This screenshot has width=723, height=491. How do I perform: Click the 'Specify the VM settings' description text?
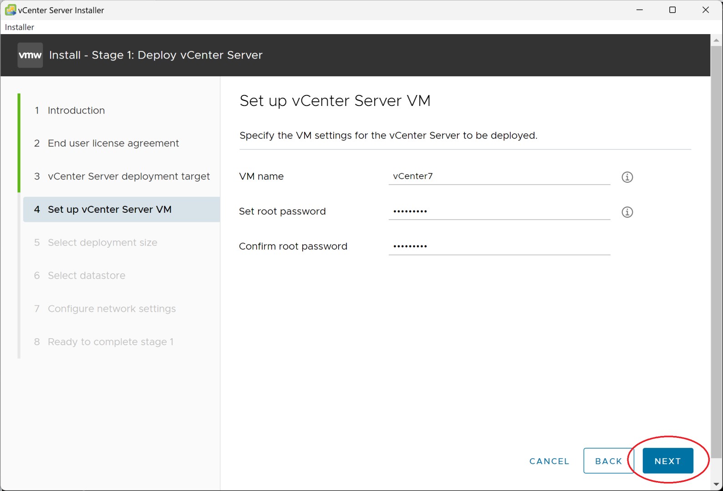pos(388,135)
